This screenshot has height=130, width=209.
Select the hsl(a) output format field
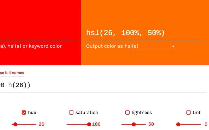[x=150, y=46]
